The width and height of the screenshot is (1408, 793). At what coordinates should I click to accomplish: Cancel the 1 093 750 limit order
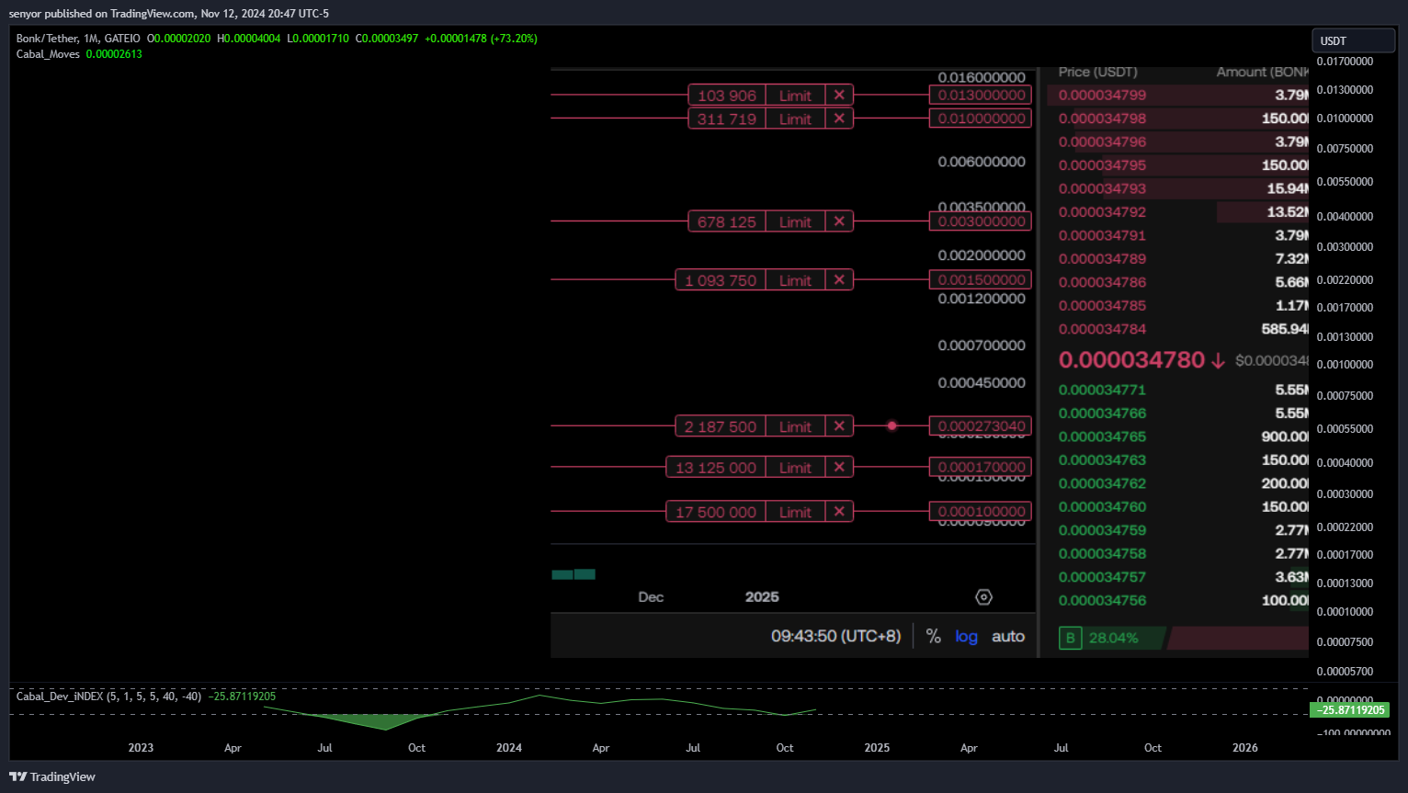coord(839,280)
